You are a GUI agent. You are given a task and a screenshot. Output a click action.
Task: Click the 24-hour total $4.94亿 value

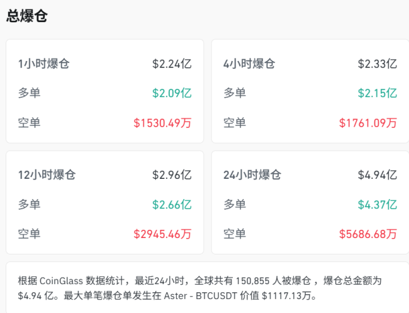(x=378, y=175)
